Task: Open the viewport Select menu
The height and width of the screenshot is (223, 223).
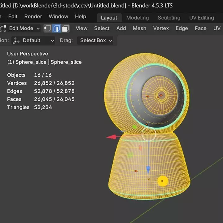Action: [x=102, y=28]
